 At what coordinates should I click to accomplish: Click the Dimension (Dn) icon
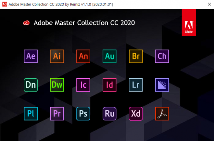(x=31, y=85)
